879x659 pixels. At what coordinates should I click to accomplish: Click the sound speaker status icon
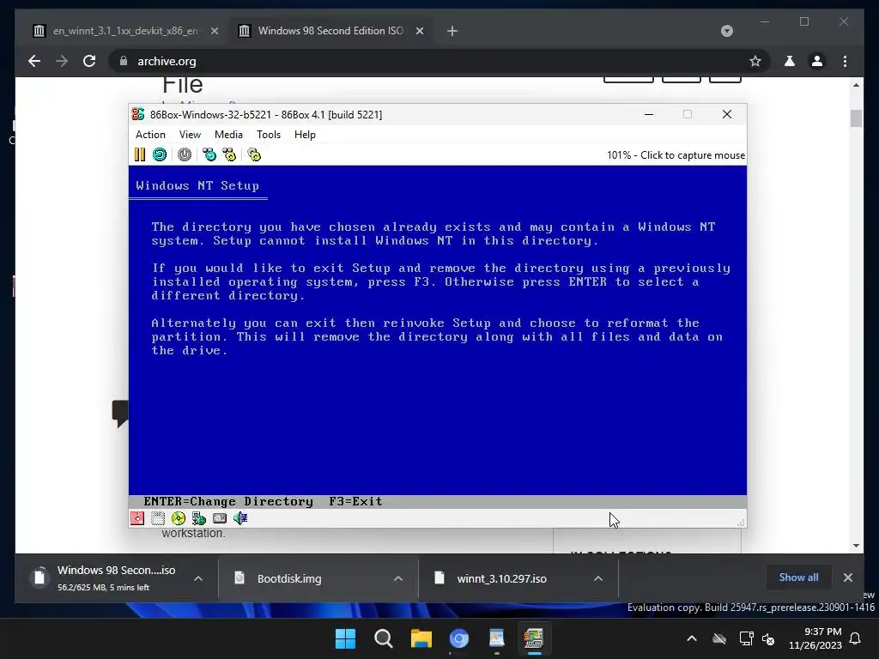[x=240, y=518]
